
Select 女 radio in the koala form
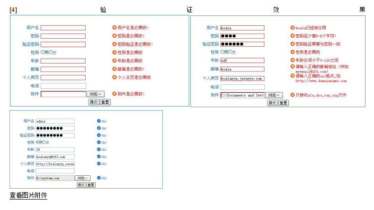[231, 52]
